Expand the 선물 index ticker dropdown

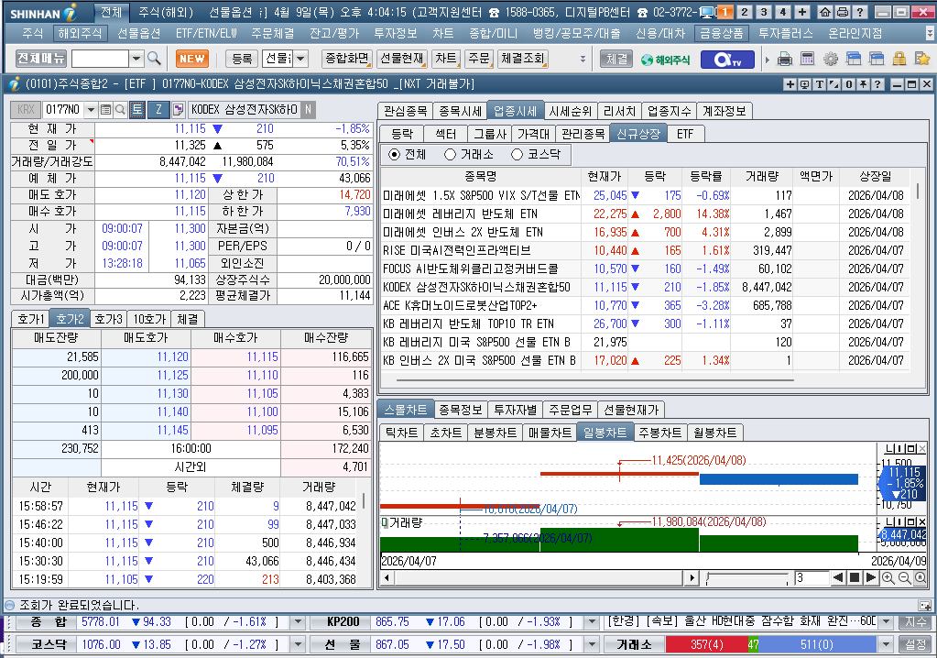[592, 645]
